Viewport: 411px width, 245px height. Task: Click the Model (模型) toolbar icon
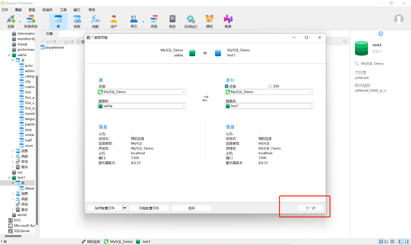(x=209, y=21)
